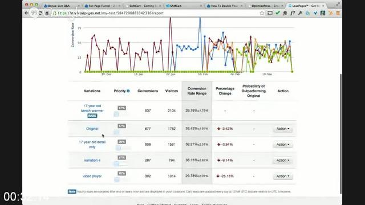The width and height of the screenshot is (365, 205).
Task: Click the orange extension icon beside the menu
Action: click(330, 13)
